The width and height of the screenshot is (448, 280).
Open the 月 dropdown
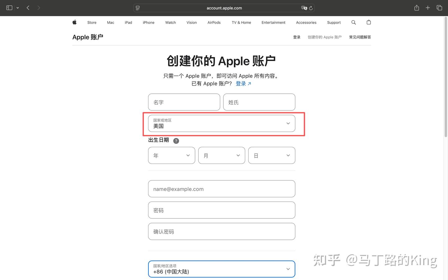(x=222, y=155)
